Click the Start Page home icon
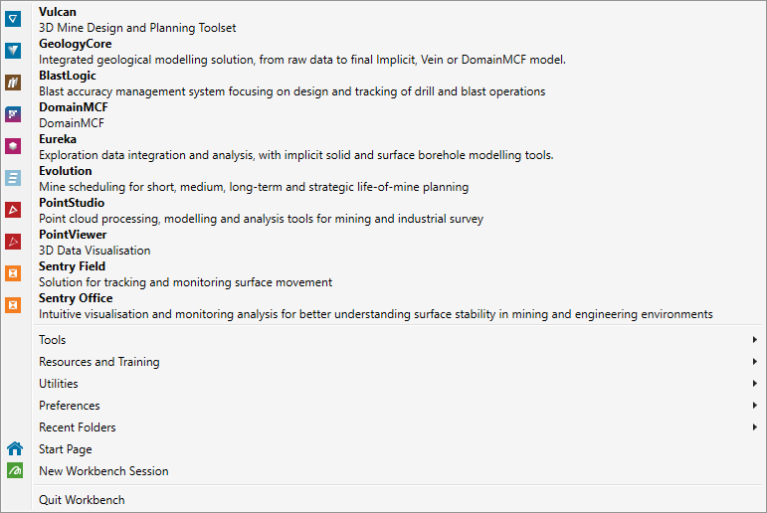The image size is (767, 513). pos(14,449)
